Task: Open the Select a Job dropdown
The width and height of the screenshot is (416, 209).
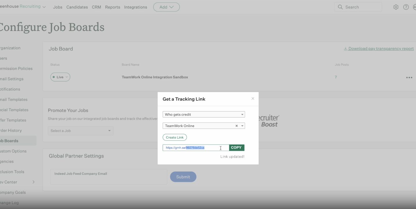Action: pos(80,131)
